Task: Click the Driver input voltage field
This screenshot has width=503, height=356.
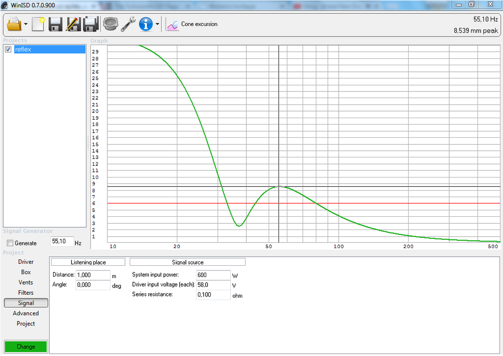Action: 213,285
